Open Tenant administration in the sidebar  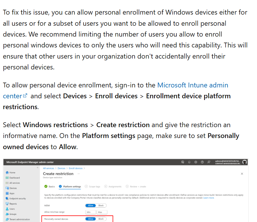pos(18,219)
